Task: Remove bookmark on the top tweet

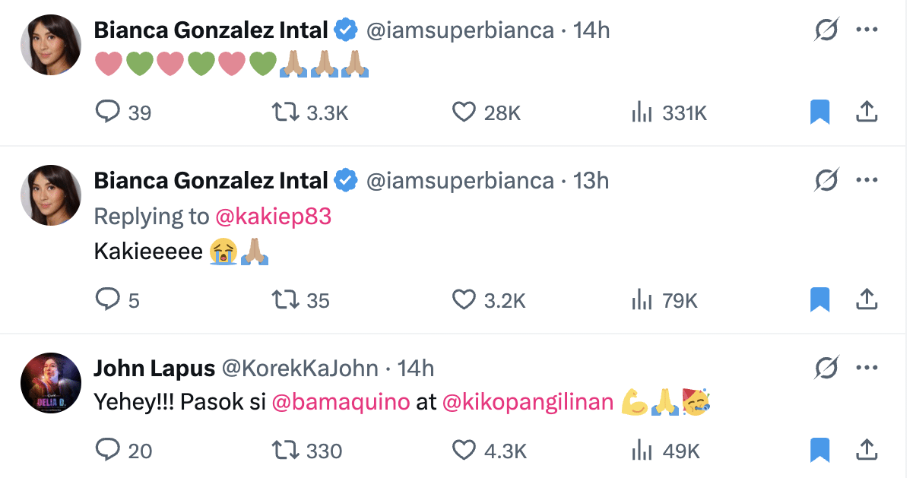Action: [820, 111]
